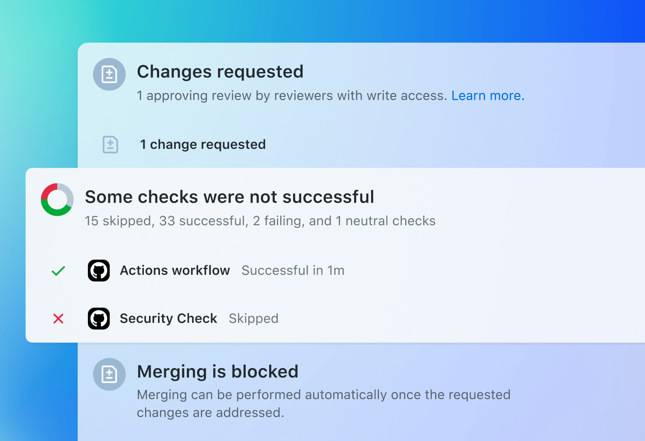Open the Learn more link
645x441 pixels.
(488, 96)
